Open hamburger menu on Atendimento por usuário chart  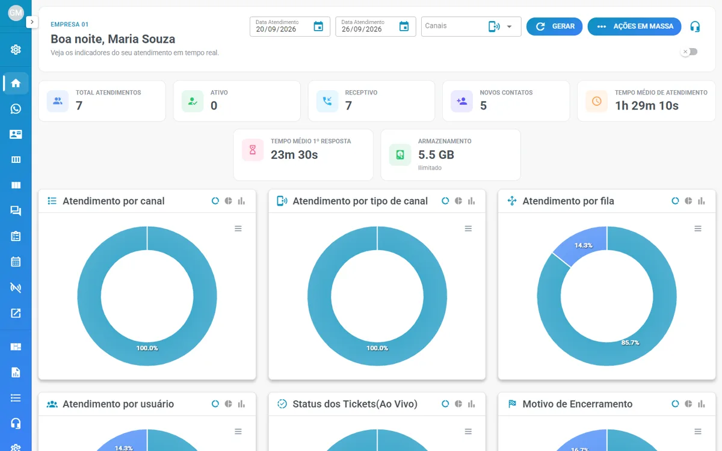(x=238, y=432)
